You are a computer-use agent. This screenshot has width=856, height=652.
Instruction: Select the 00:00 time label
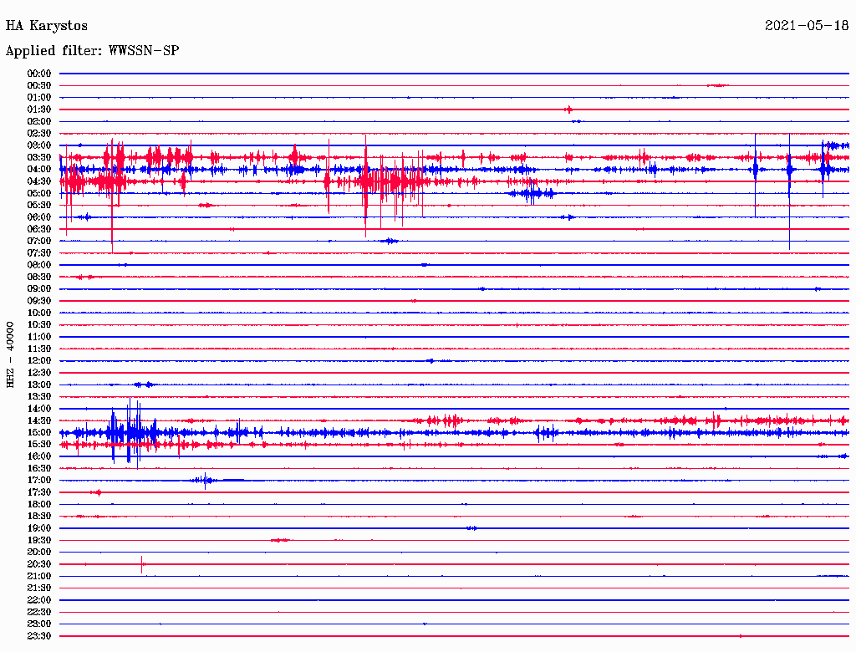point(39,74)
